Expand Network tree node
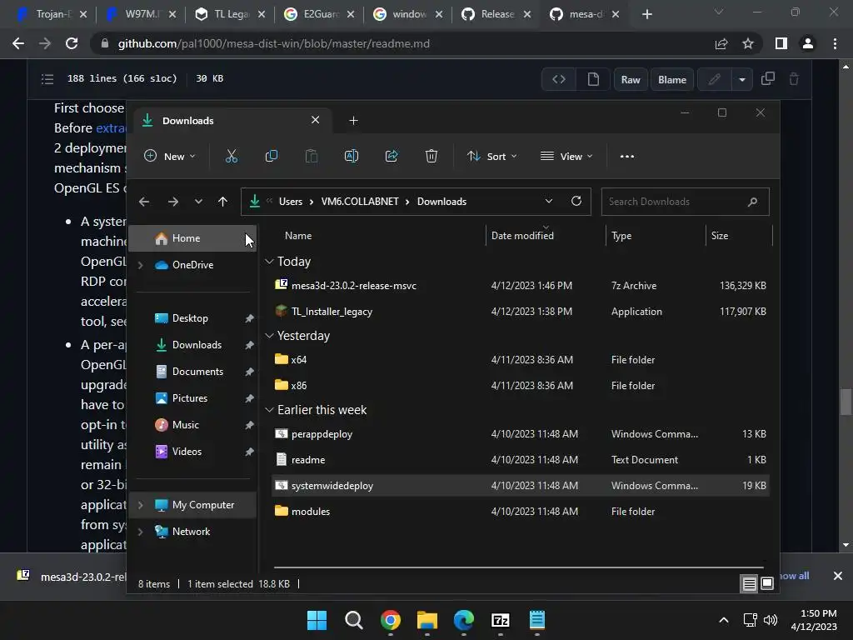The image size is (853, 640). [140, 532]
